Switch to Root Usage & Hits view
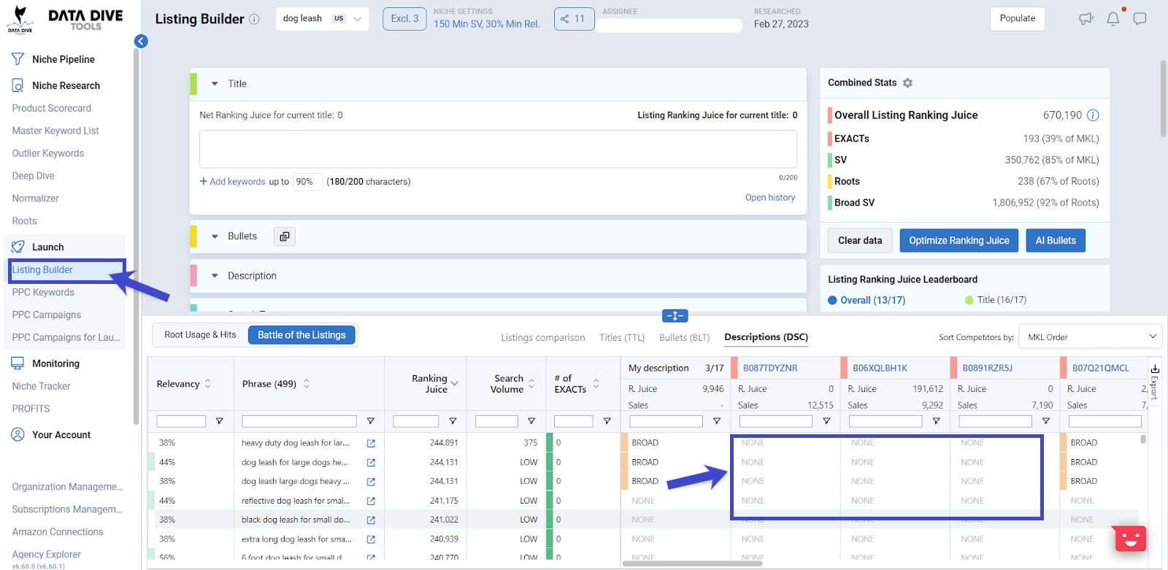Screen dimensions: 1168x570 (x=200, y=335)
